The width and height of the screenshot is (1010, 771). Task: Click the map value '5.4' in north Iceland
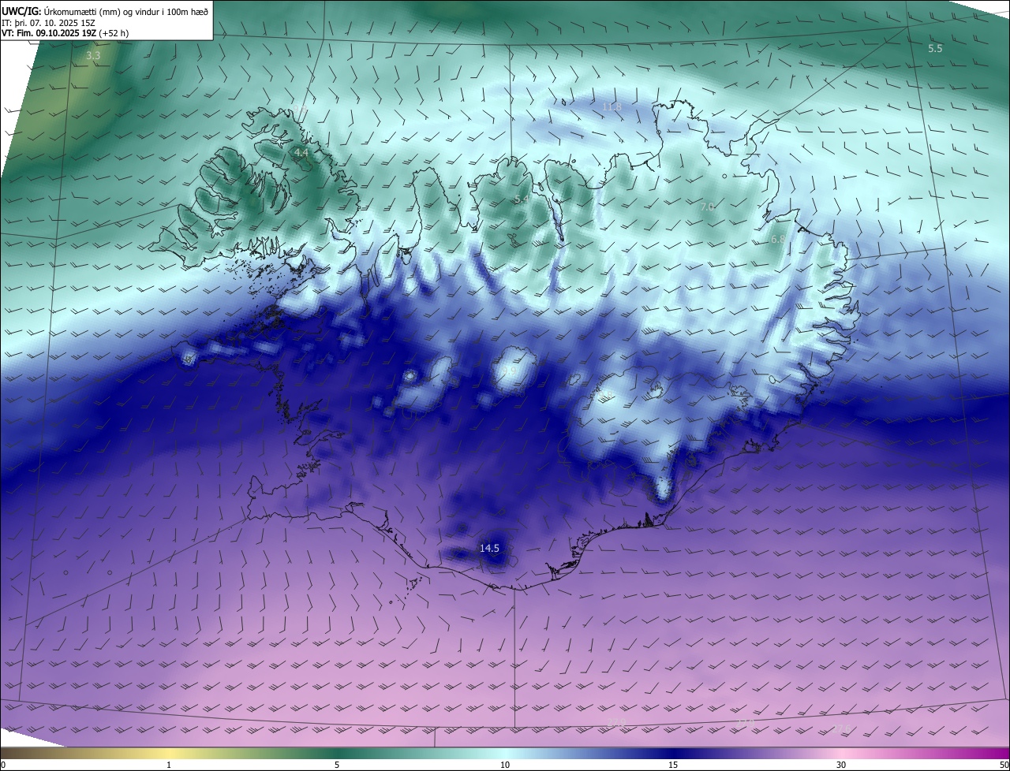click(x=522, y=199)
